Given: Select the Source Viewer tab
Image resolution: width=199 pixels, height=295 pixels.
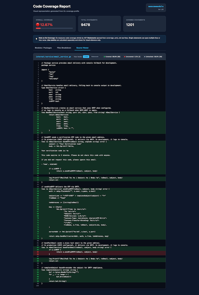Looking at the screenshot, I should [x=82, y=48].
